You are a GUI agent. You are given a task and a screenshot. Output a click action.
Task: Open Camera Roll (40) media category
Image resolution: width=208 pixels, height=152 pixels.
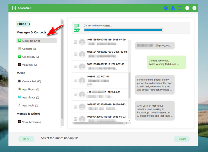click(x=31, y=81)
